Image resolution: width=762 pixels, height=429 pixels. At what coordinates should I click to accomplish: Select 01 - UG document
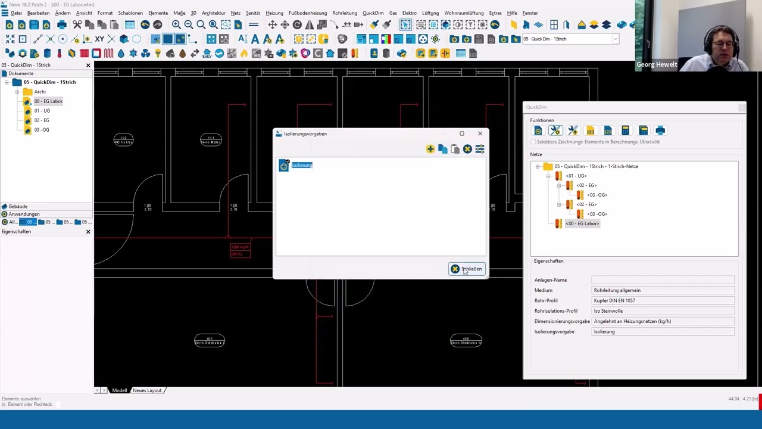tap(42, 111)
